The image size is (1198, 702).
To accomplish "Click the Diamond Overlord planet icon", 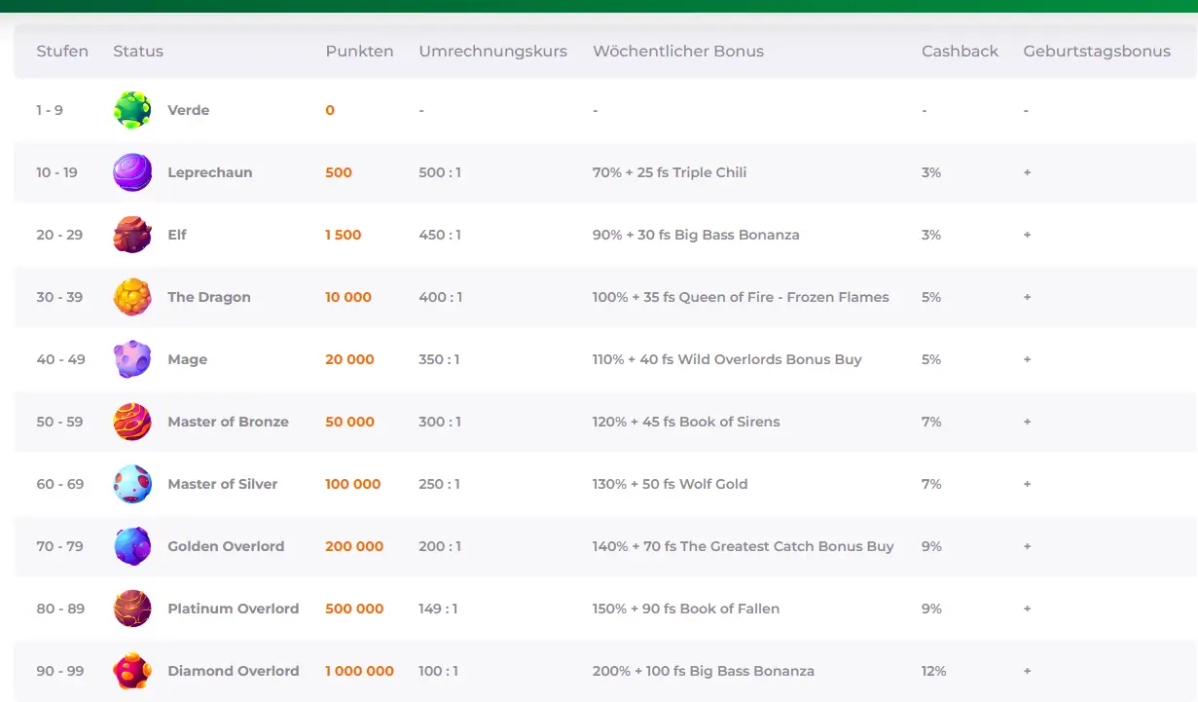I will pos(132,671).
